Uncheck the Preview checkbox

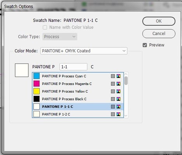coord(145,45)
